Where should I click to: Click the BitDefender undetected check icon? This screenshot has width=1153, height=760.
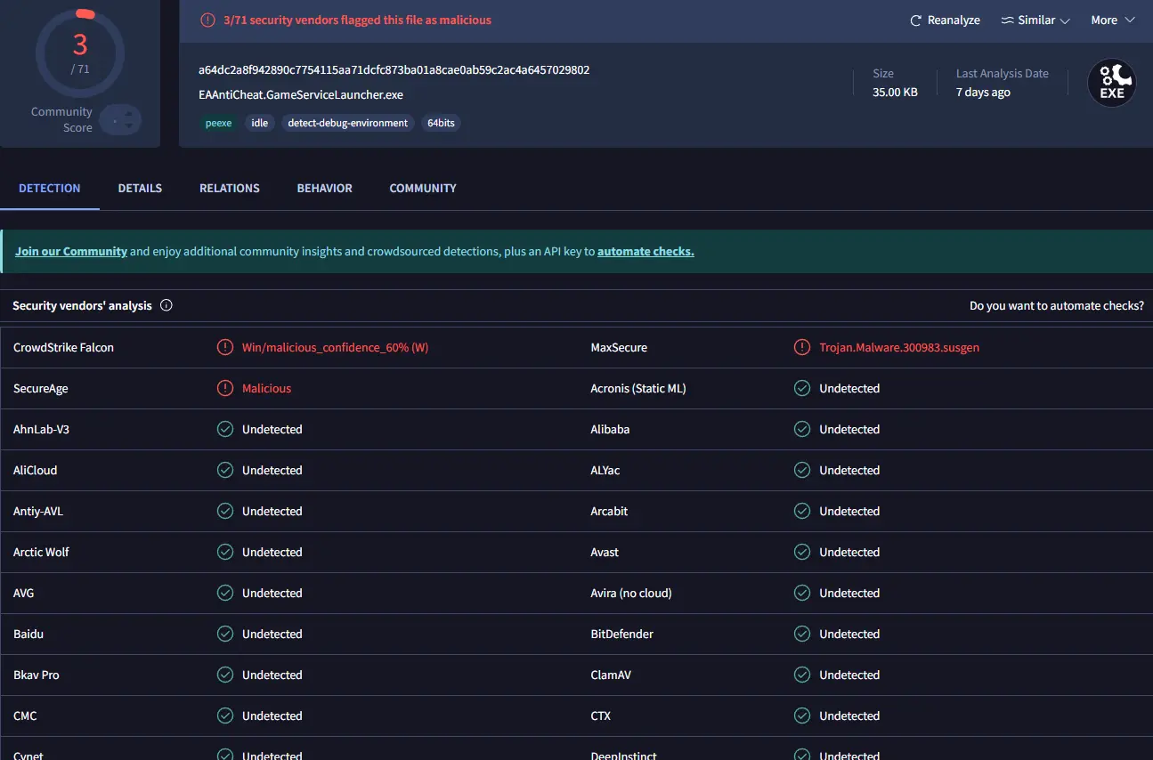[802, 634]
